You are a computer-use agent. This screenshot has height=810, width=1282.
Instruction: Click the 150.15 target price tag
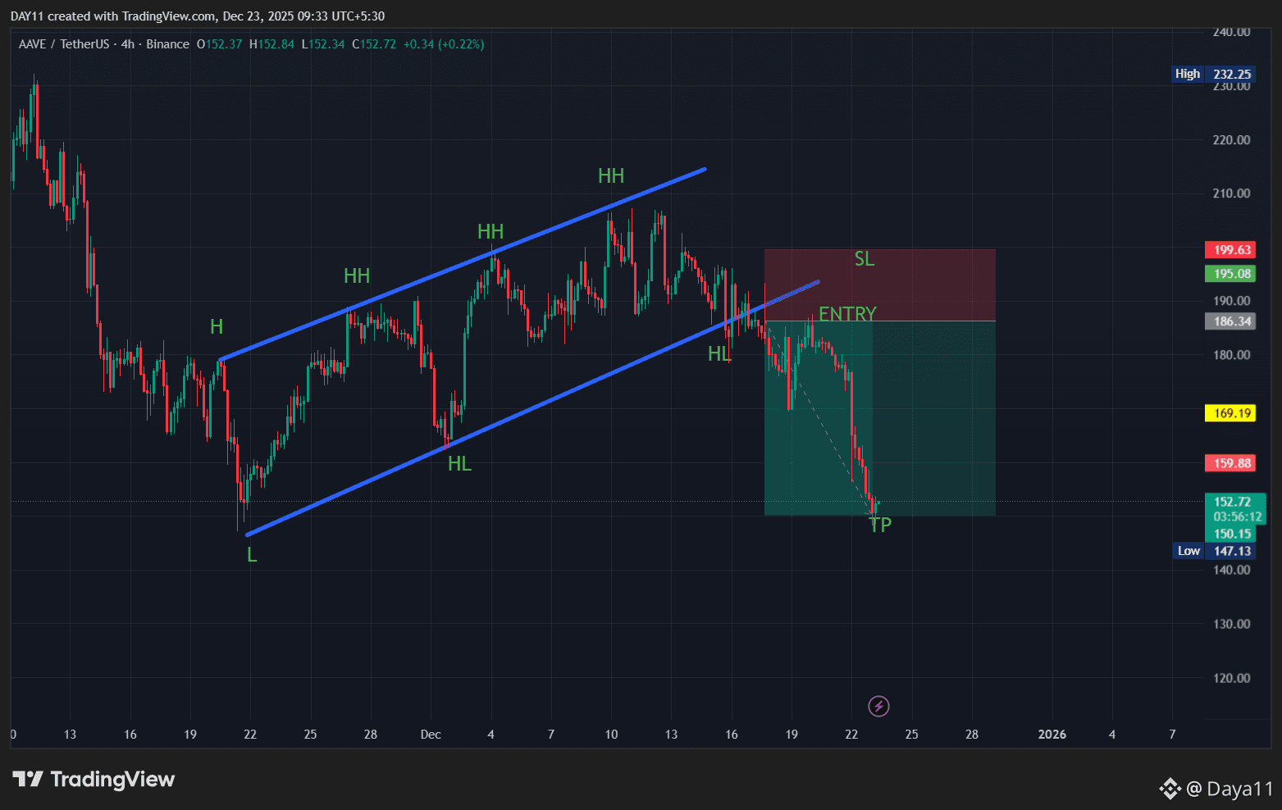click(x=1232, y=534)
